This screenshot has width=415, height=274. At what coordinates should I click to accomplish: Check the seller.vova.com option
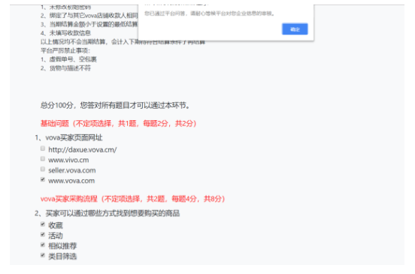(x=43, y=169)
